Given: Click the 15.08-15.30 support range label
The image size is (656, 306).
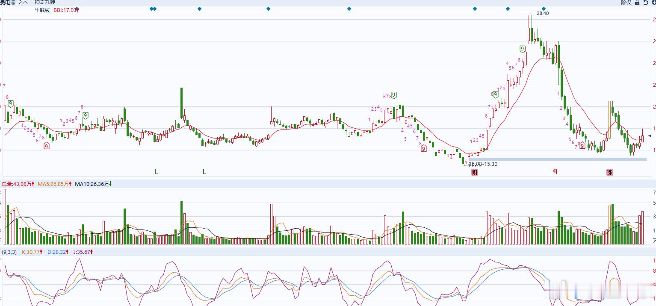Looking at the screenshot, I should pos(483,164).
